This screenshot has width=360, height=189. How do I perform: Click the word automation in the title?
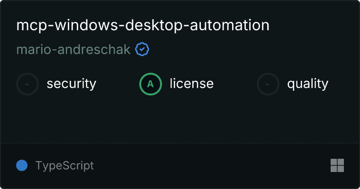click(x=230, y=25)
